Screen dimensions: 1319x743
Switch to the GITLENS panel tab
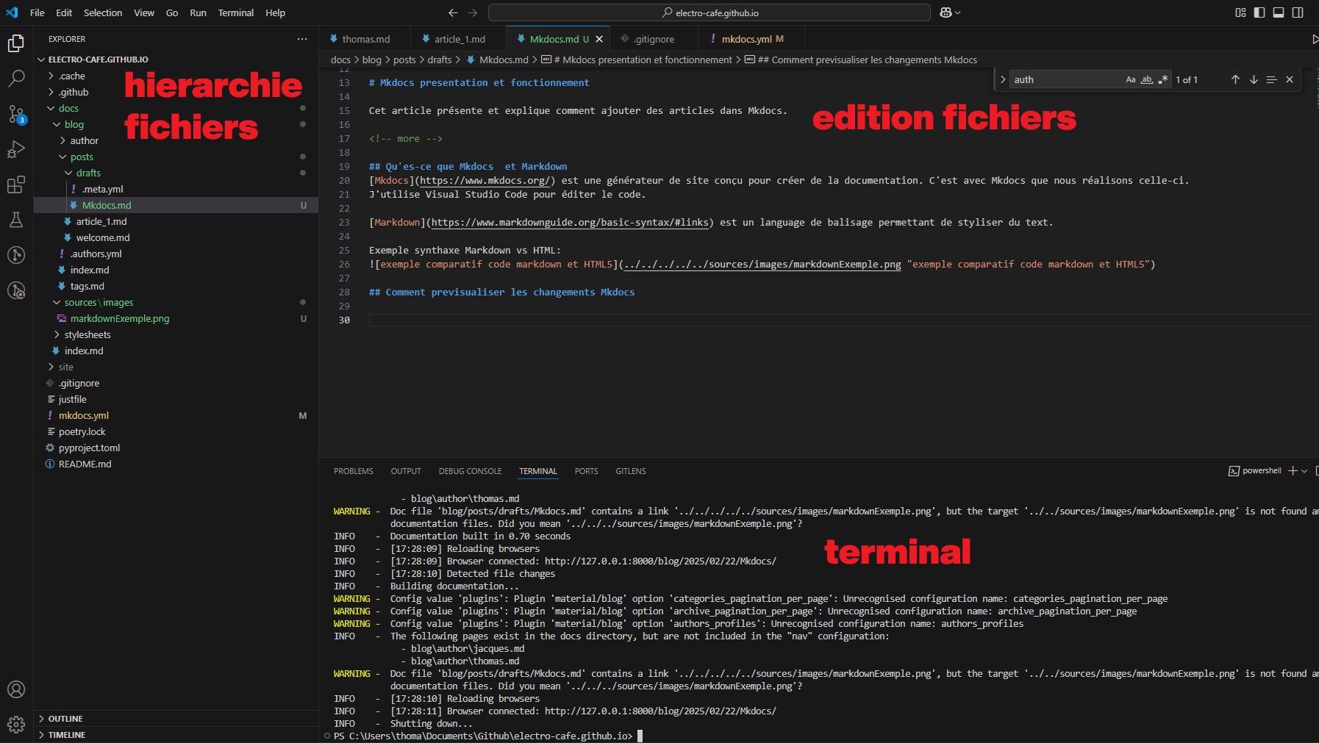point(631,471)
